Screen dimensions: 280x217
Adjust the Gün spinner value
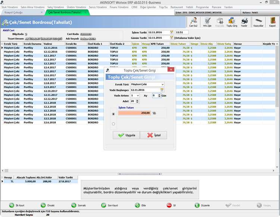pos(159,95)
